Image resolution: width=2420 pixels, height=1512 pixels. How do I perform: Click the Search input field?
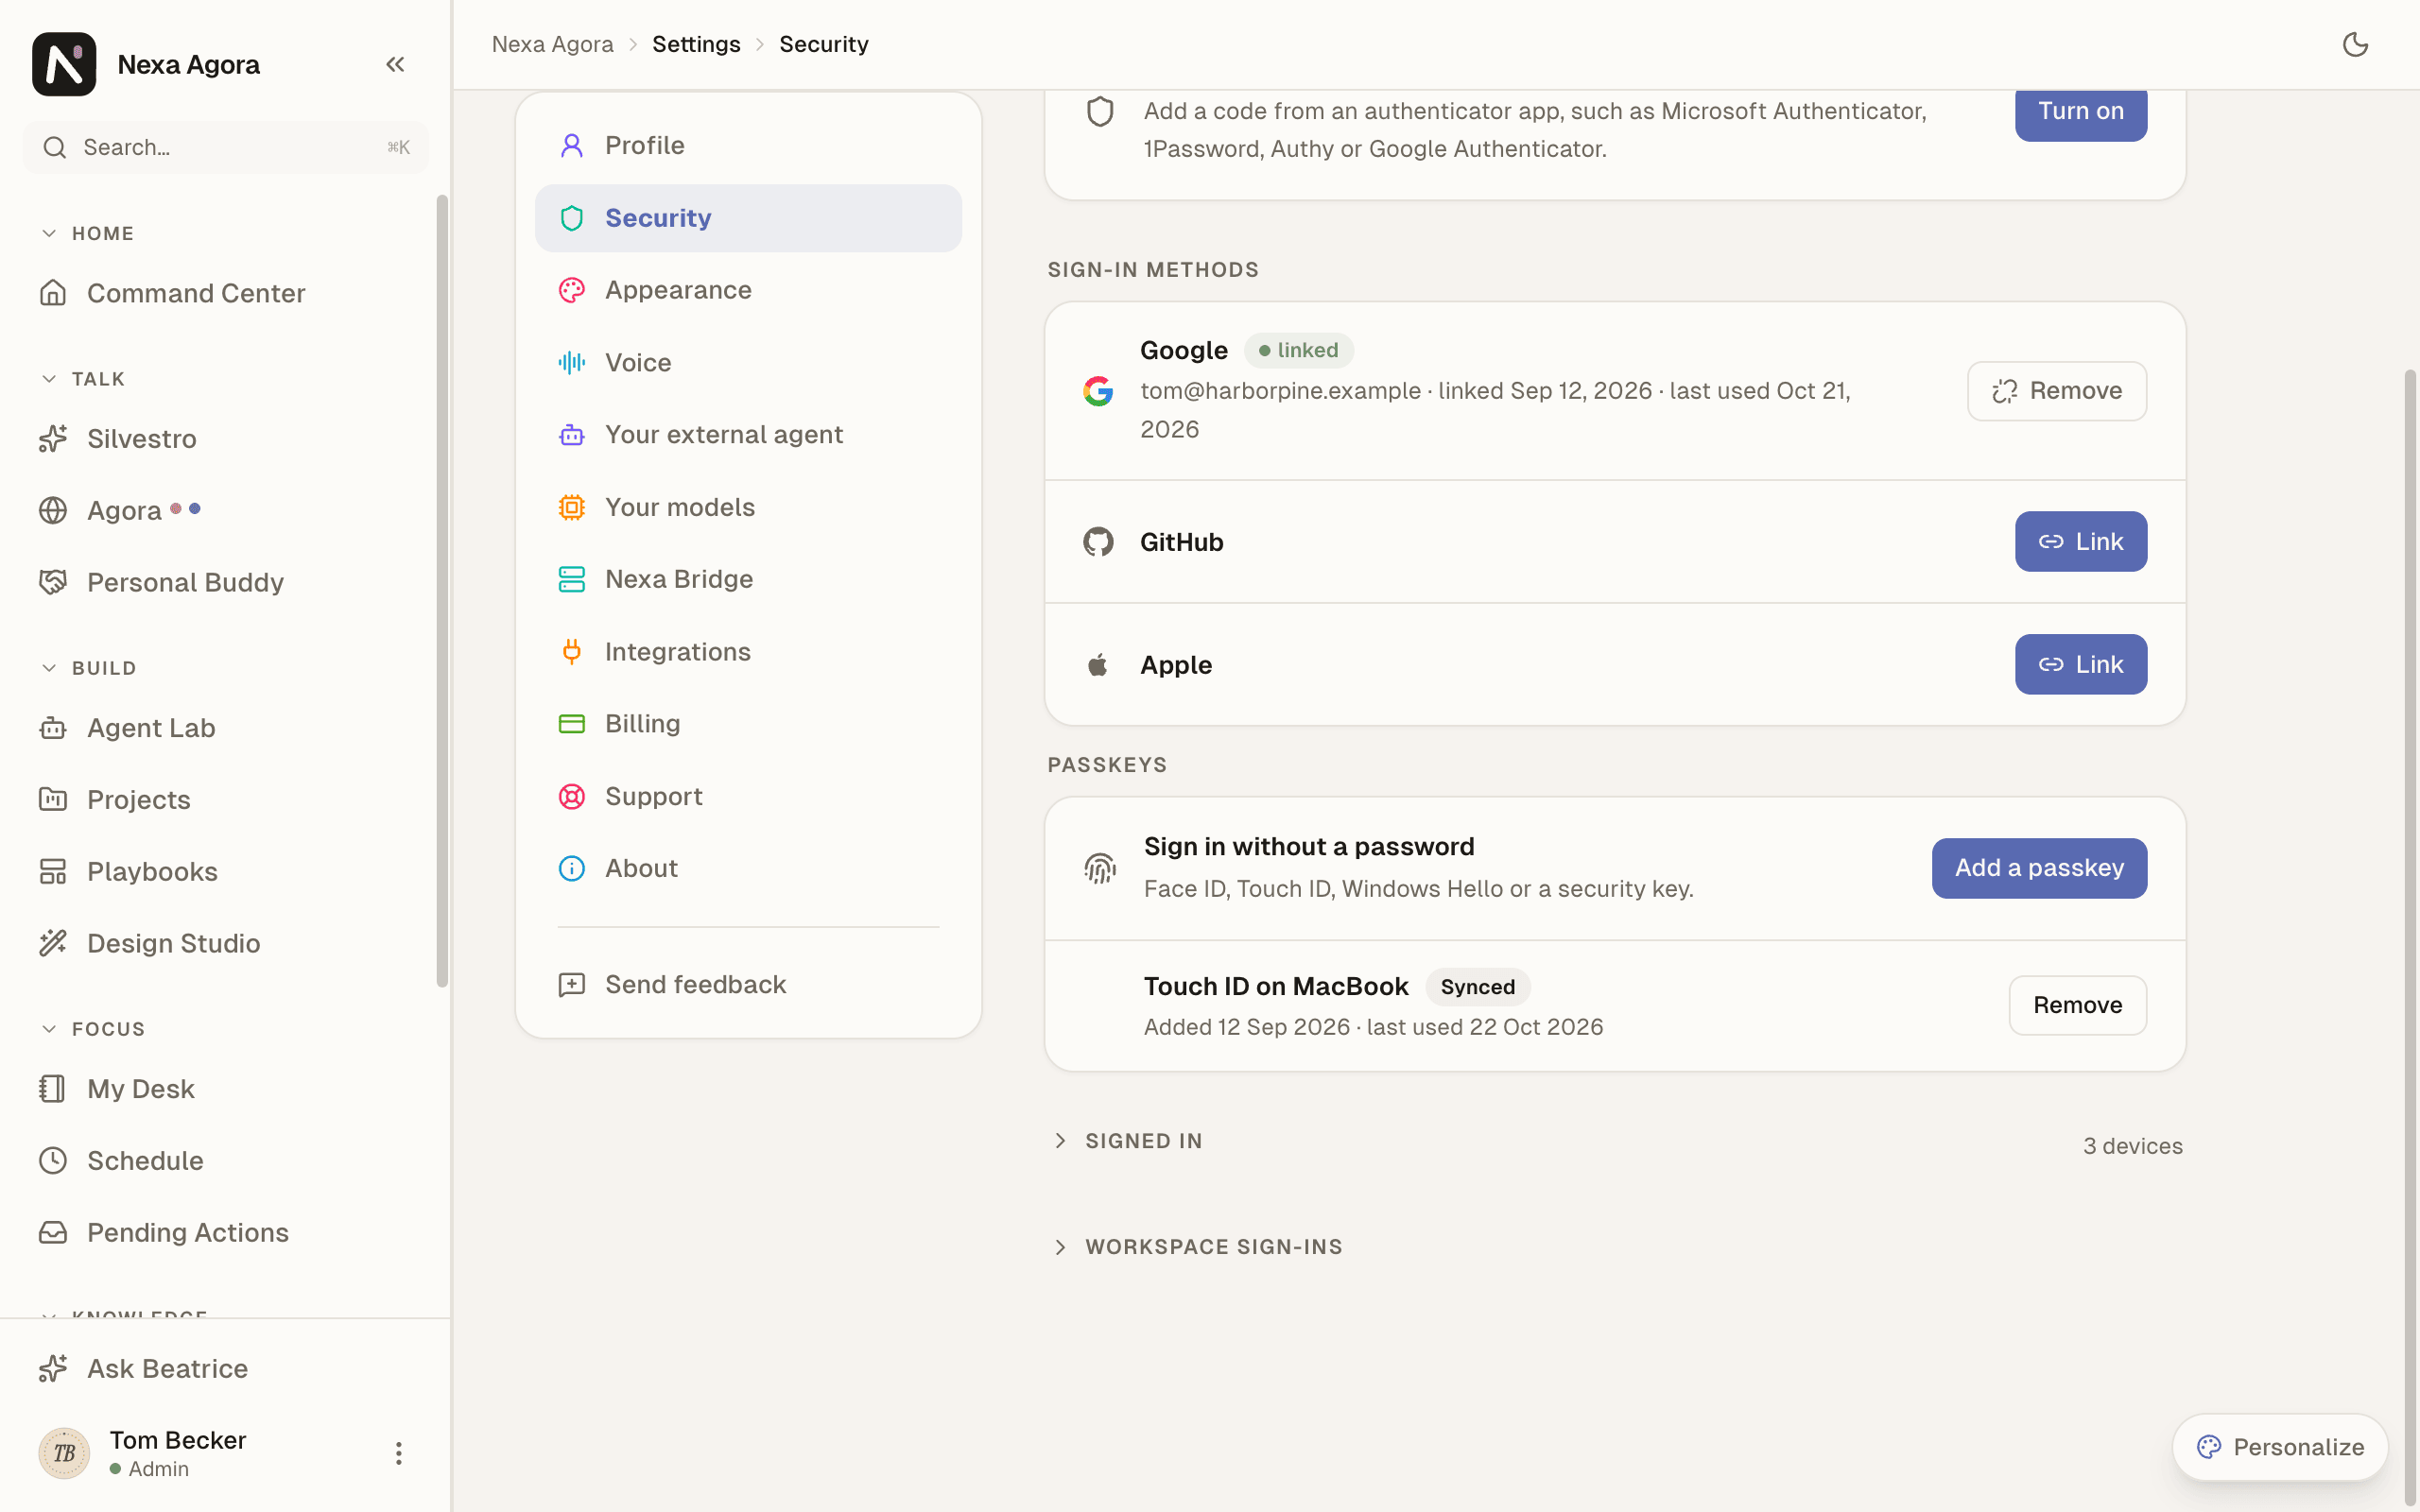pyautogui.click(x=226, y=147)
